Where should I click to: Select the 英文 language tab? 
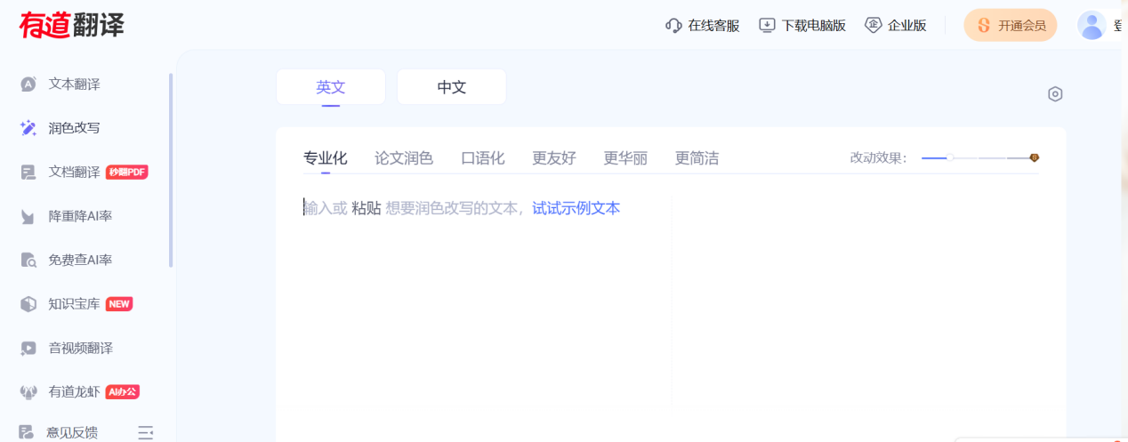click(331, 87)
